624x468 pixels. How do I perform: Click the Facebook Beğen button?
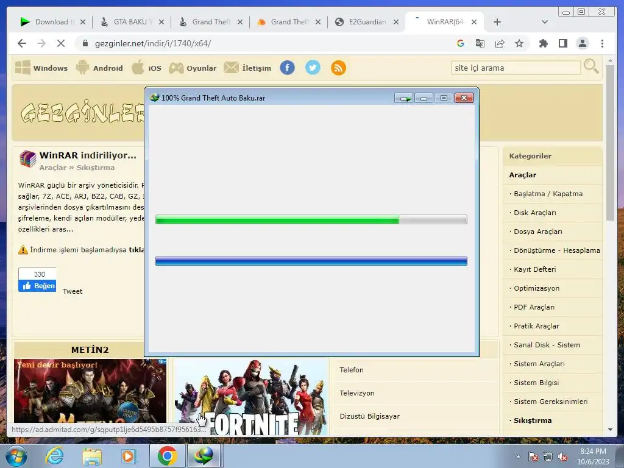(x=37, y=286)
